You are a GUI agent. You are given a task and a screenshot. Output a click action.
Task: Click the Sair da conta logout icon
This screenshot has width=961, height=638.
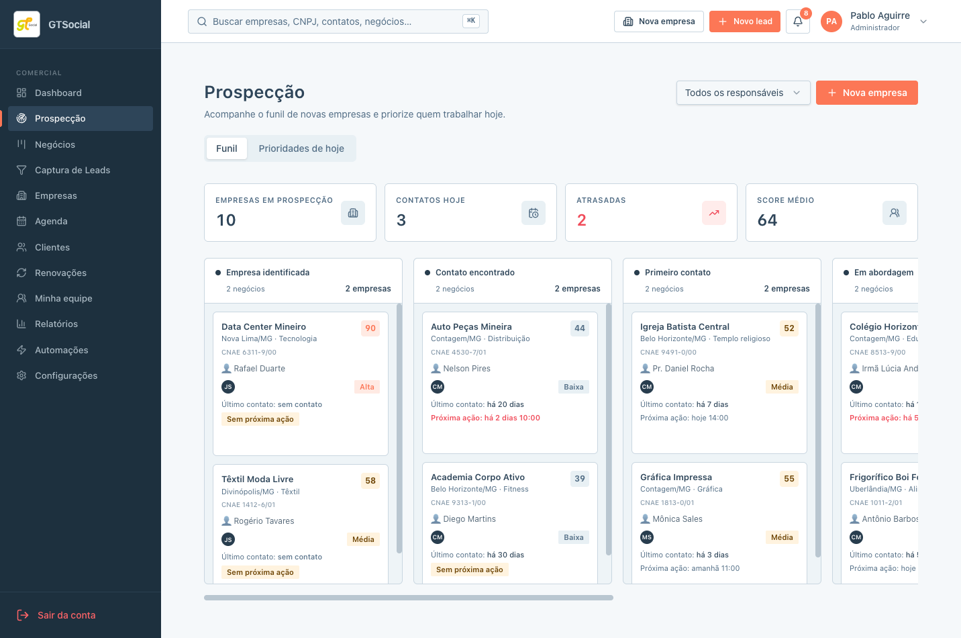[x=23, y=615]
